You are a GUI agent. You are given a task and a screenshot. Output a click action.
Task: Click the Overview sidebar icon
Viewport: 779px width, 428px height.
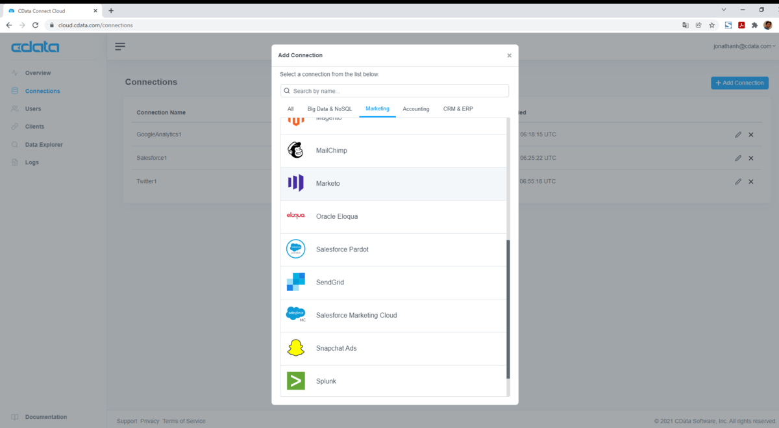(15, 73)
